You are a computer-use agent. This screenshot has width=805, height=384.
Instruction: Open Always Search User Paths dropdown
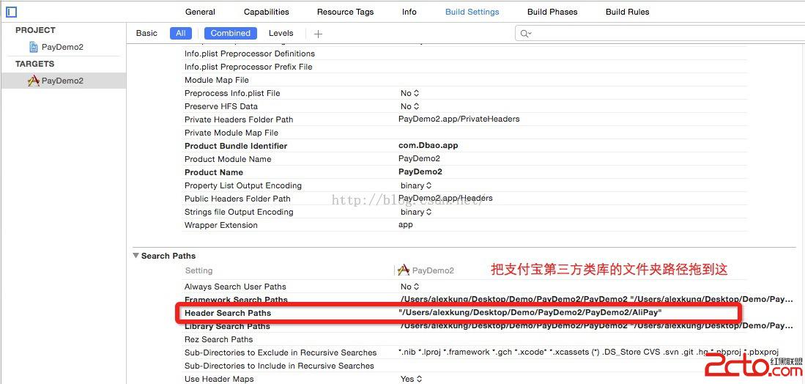point(409,287)
